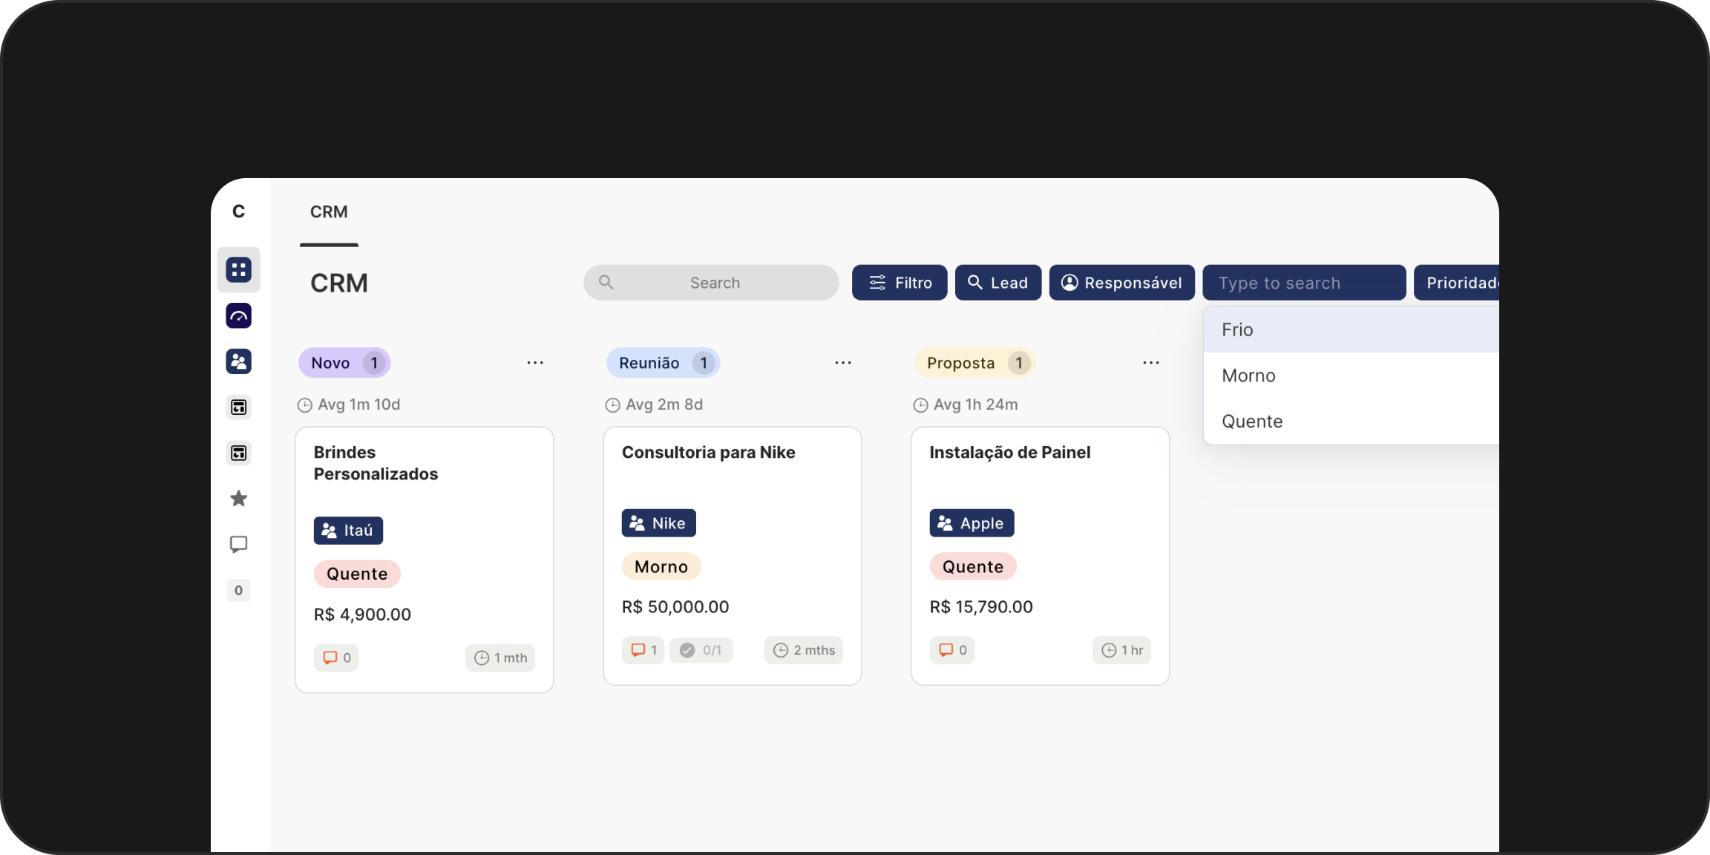This screenshot has width=1710, height=855.
Task: Open the dashboard gauge icon in sidebar
Action: 238,315
